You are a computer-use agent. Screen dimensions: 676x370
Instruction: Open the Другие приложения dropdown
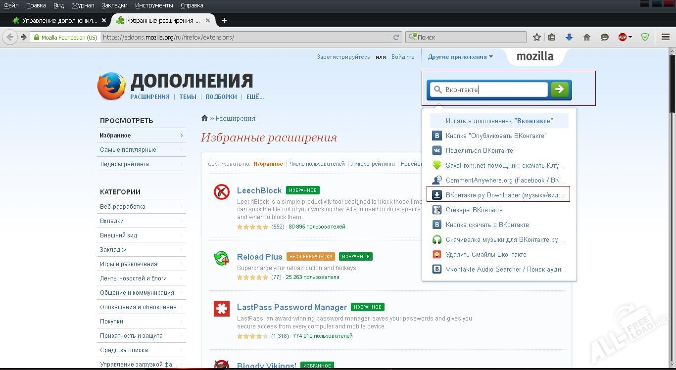click(x=460, y=56)
